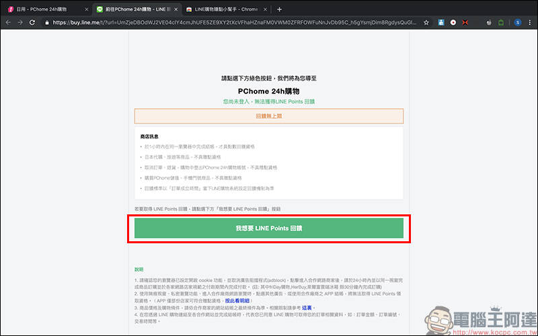Click the address bar URL

[x=235, y=23]
